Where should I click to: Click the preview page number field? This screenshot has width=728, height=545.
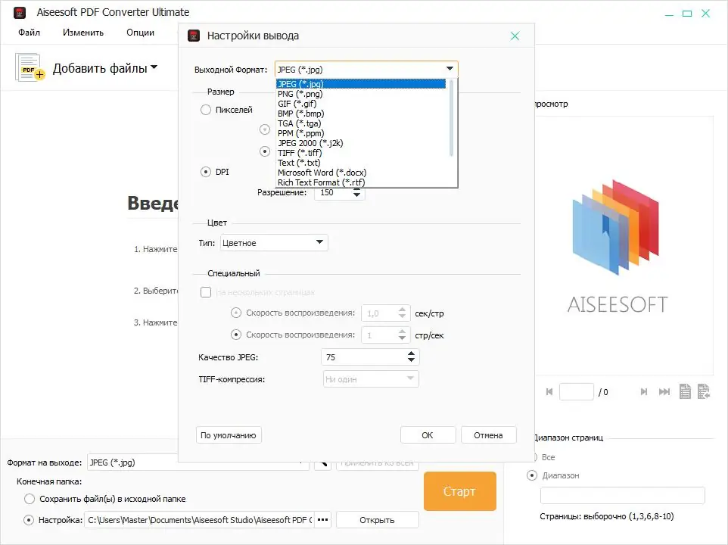pos(577,392)
